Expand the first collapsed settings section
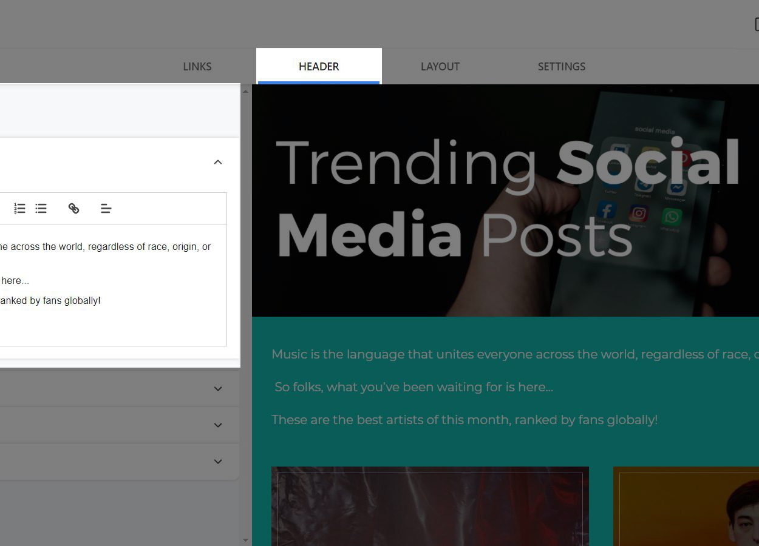This screenshot has width=759, height=546. (217, 388)
